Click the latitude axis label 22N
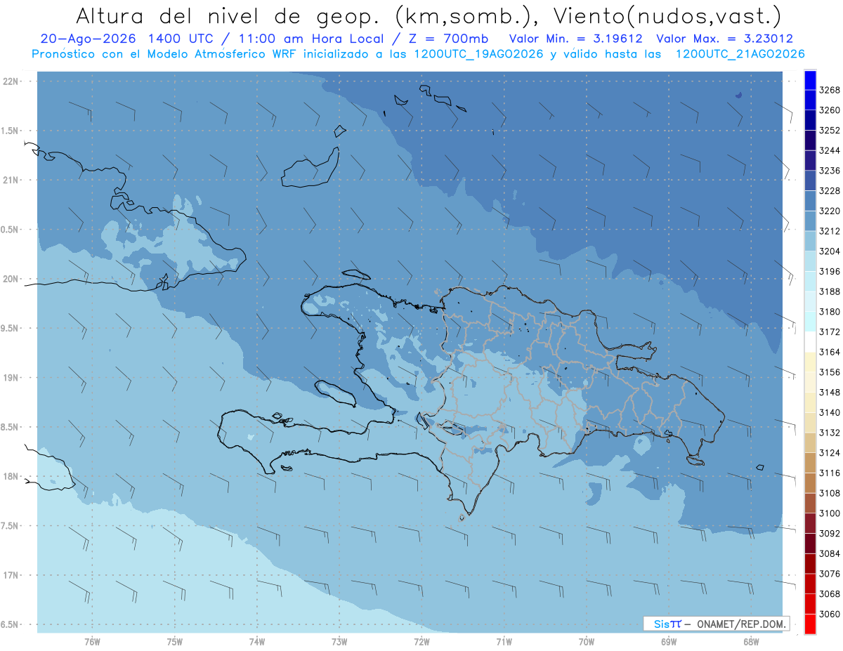 12,81
